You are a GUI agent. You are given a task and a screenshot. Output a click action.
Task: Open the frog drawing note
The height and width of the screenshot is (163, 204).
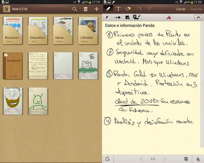tap(88, 66)
